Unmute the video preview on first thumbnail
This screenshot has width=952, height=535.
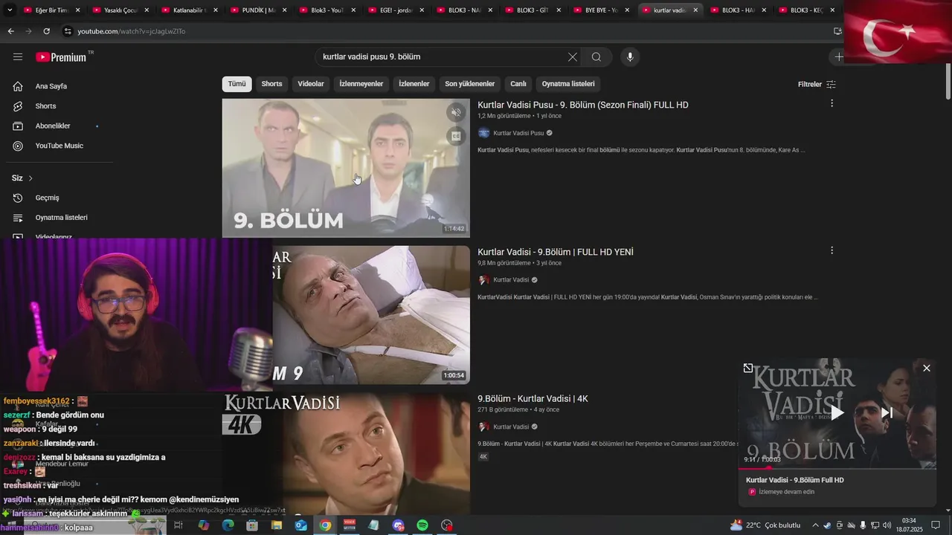[457, 113]
